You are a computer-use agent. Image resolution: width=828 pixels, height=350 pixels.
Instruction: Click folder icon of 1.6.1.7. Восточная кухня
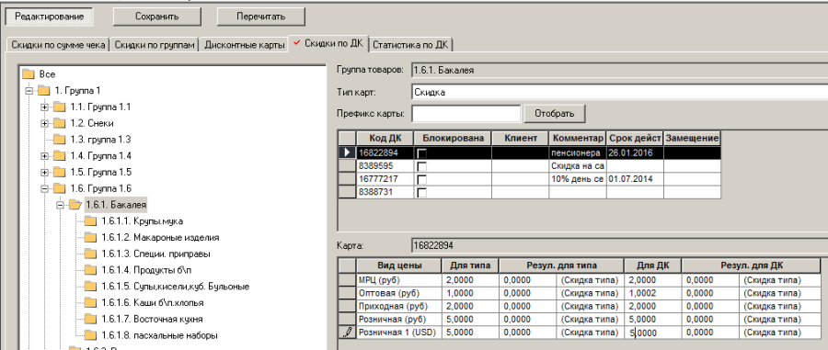(91, 319)
